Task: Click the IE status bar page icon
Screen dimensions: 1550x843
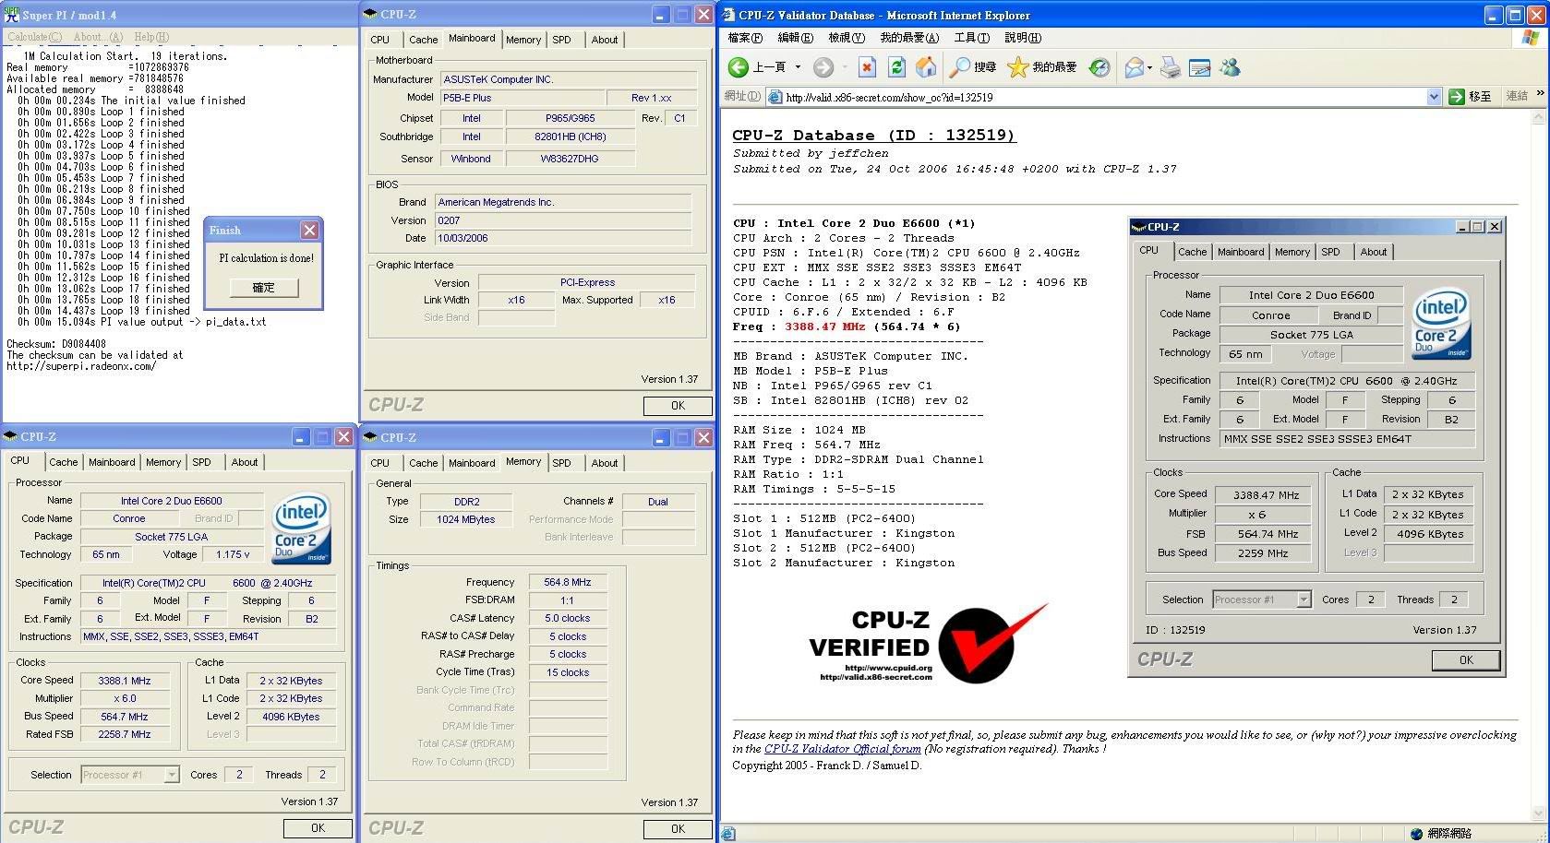Action: click(x=728, y=834)
